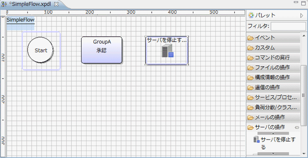Click the folder icon beside サーバの操作
Screen dimensions: 308x158
tap(250, 128)
